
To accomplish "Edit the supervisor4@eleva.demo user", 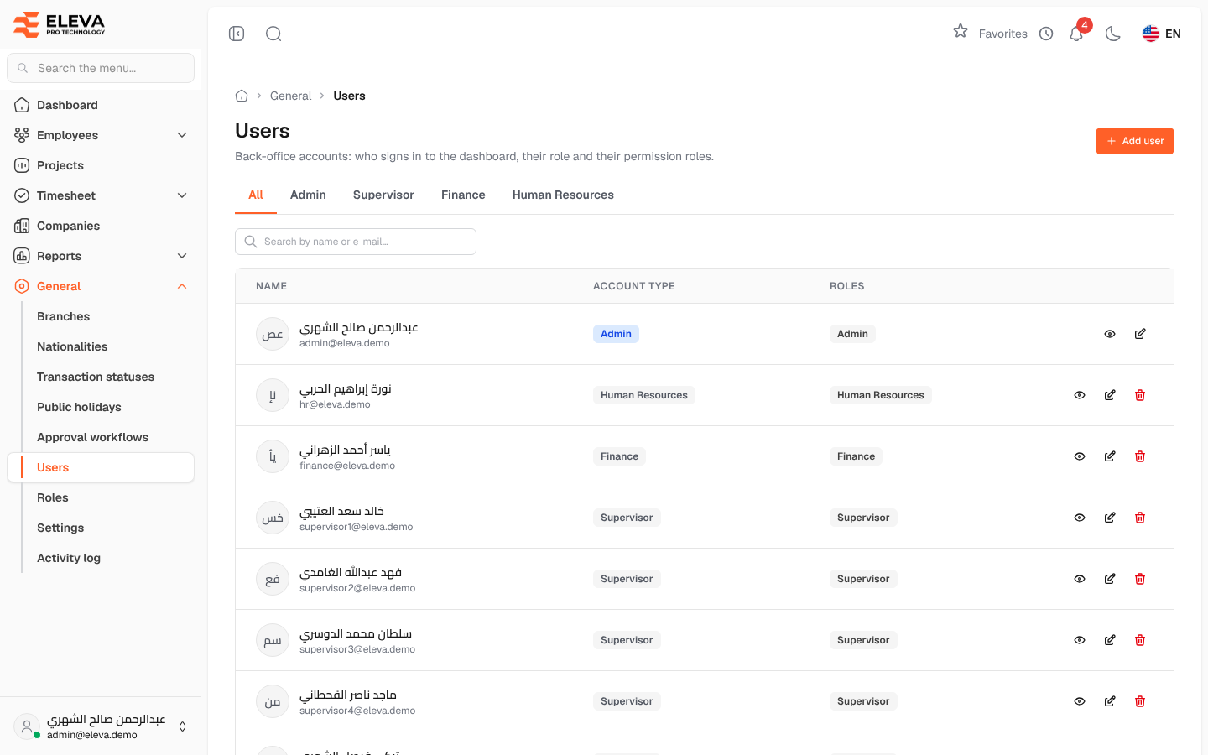I will point(1110,701).
